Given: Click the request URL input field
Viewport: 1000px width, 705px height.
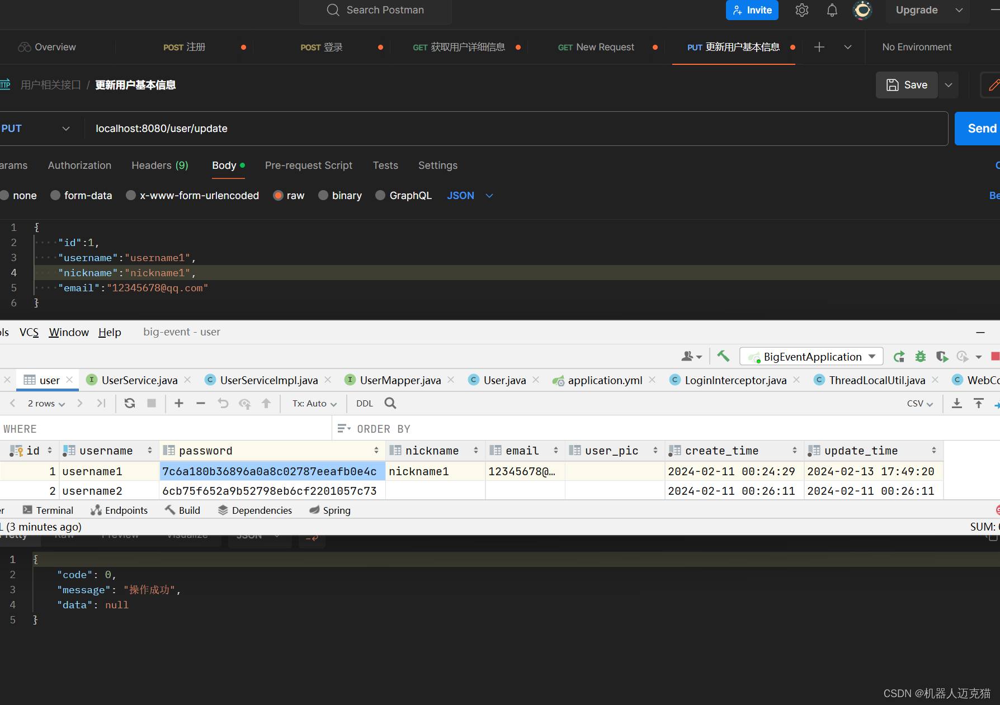Looking at the screenshot, I should (x=516, y=129).
